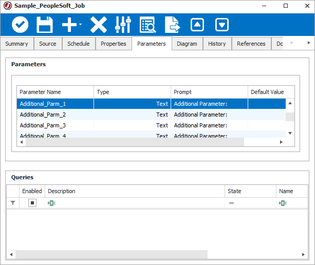
Task: Move up with the up-arrow toolbar icon
Action: (197, 25)
